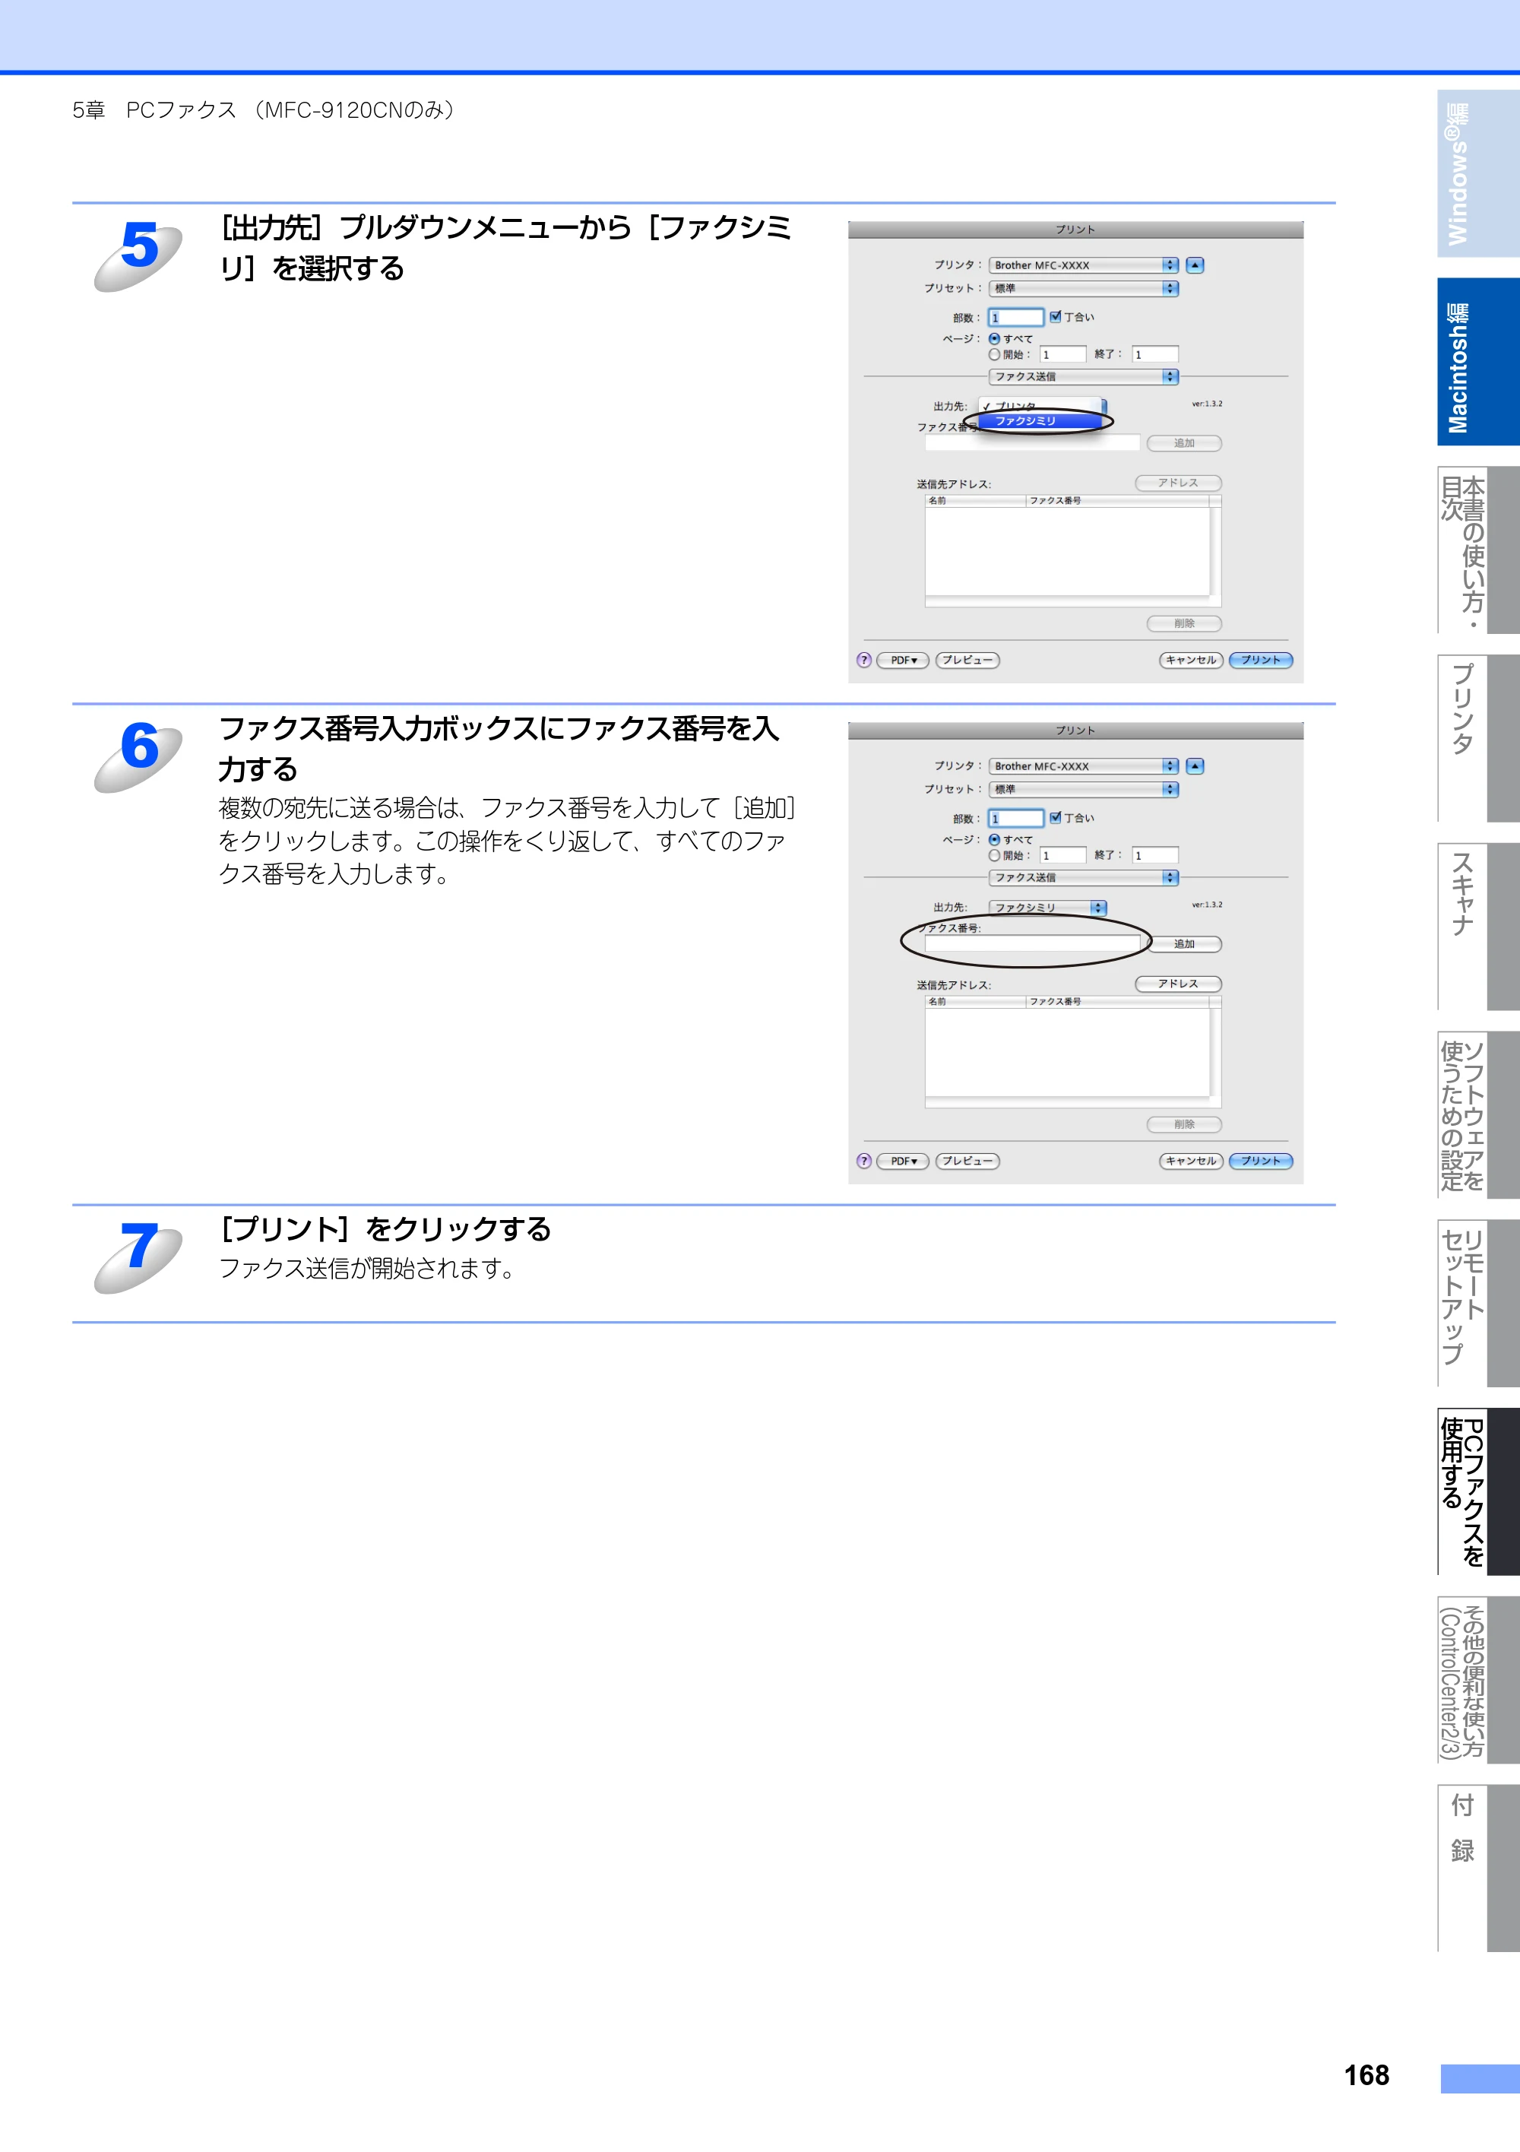Click 終了 end page field in step 6 dialog
The width and height of the screenshot is (1520, 2152).
tap(1154, 855)
